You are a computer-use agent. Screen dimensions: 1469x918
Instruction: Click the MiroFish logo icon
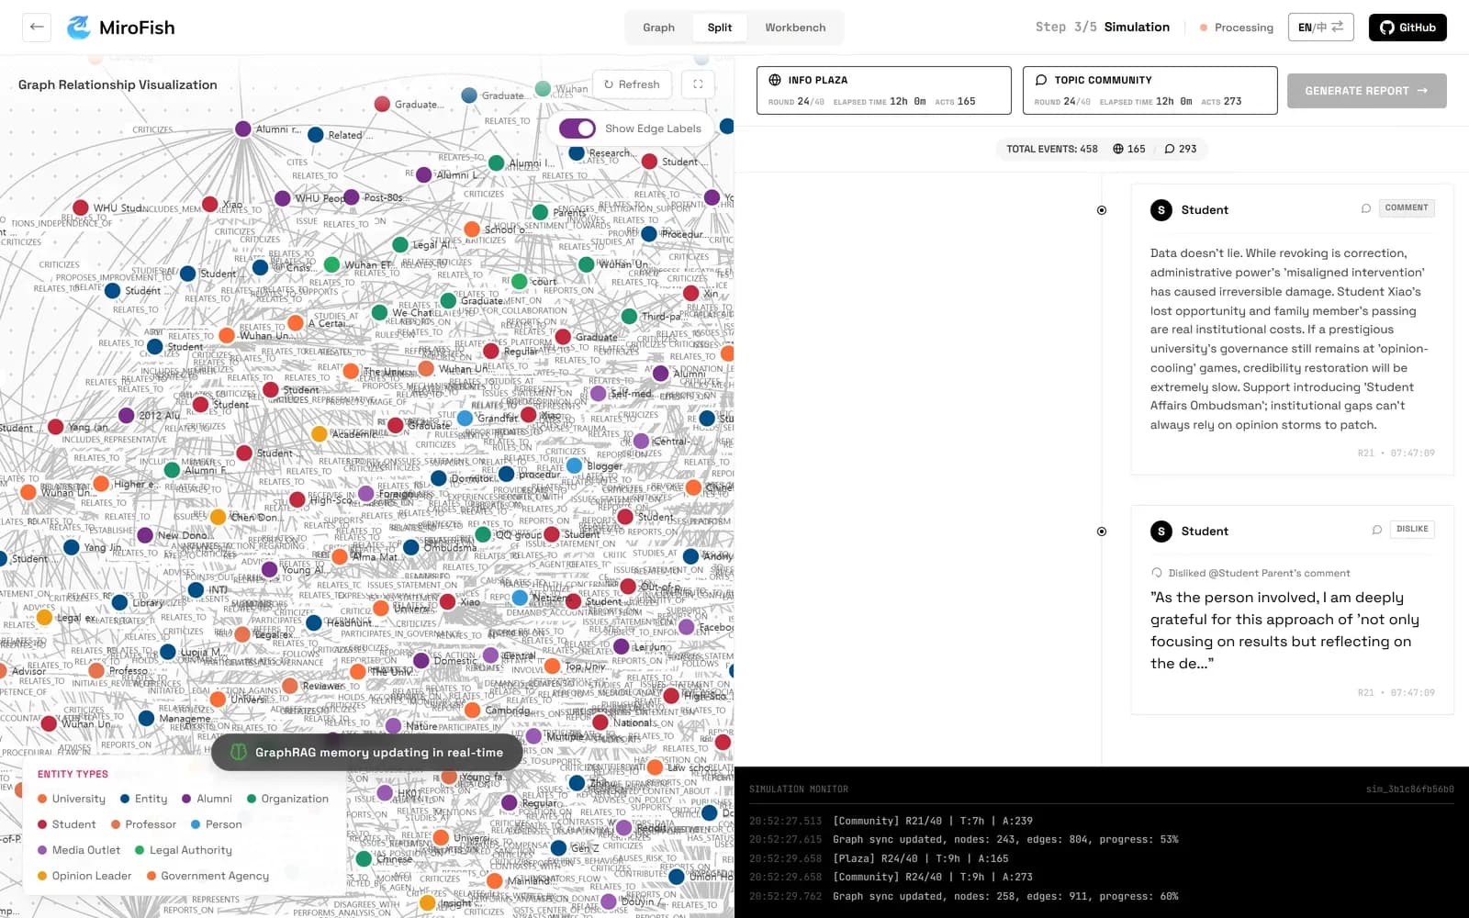coord(79,28)
